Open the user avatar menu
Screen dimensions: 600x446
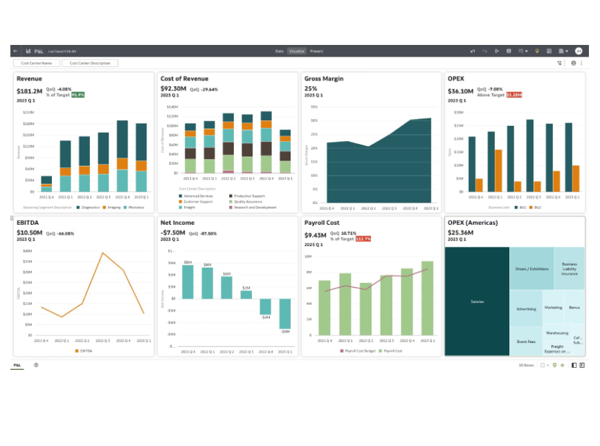click(579, 51)
